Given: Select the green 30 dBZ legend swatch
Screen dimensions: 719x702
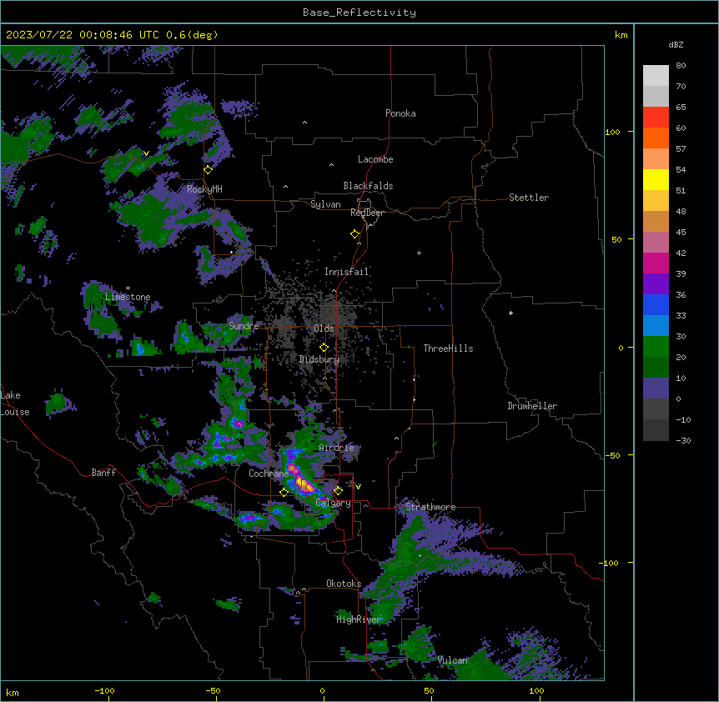Looking at the screenshot, I should tap(656, 347).
